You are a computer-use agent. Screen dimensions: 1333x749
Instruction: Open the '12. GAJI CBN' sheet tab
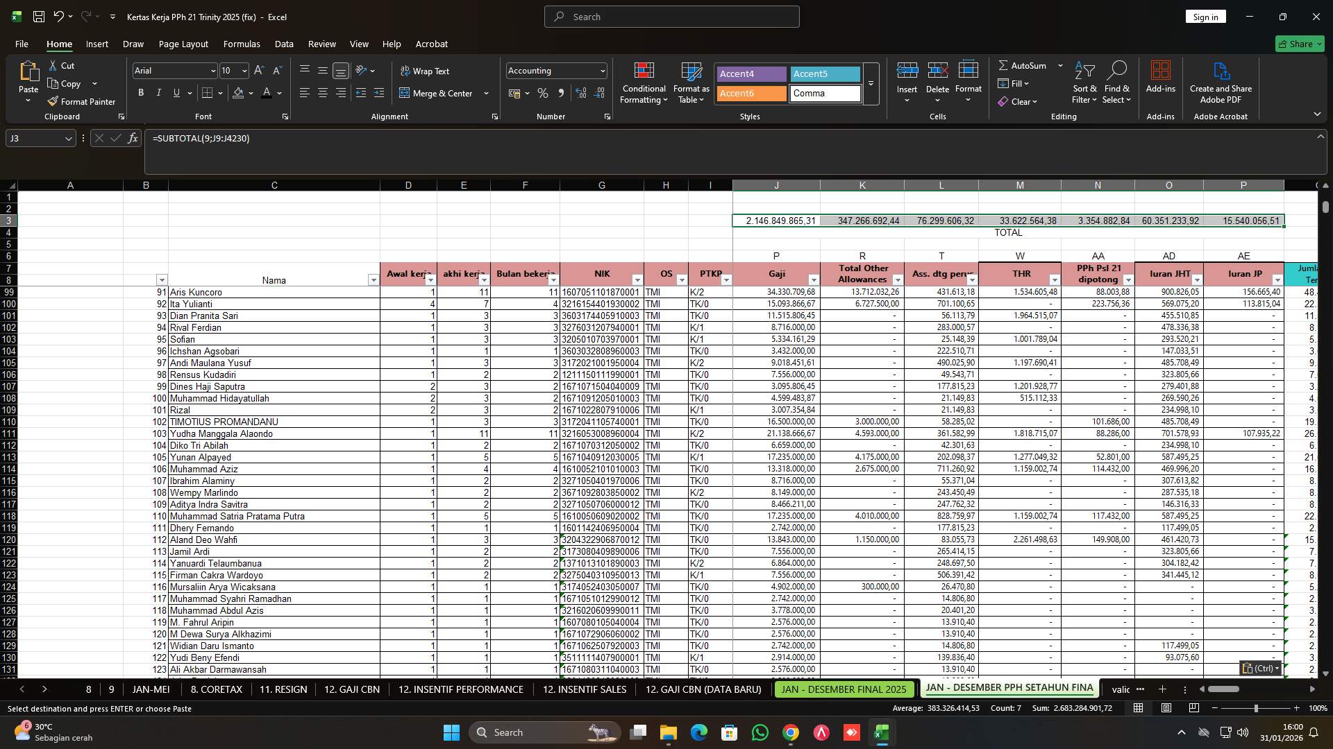coord(351,689)
